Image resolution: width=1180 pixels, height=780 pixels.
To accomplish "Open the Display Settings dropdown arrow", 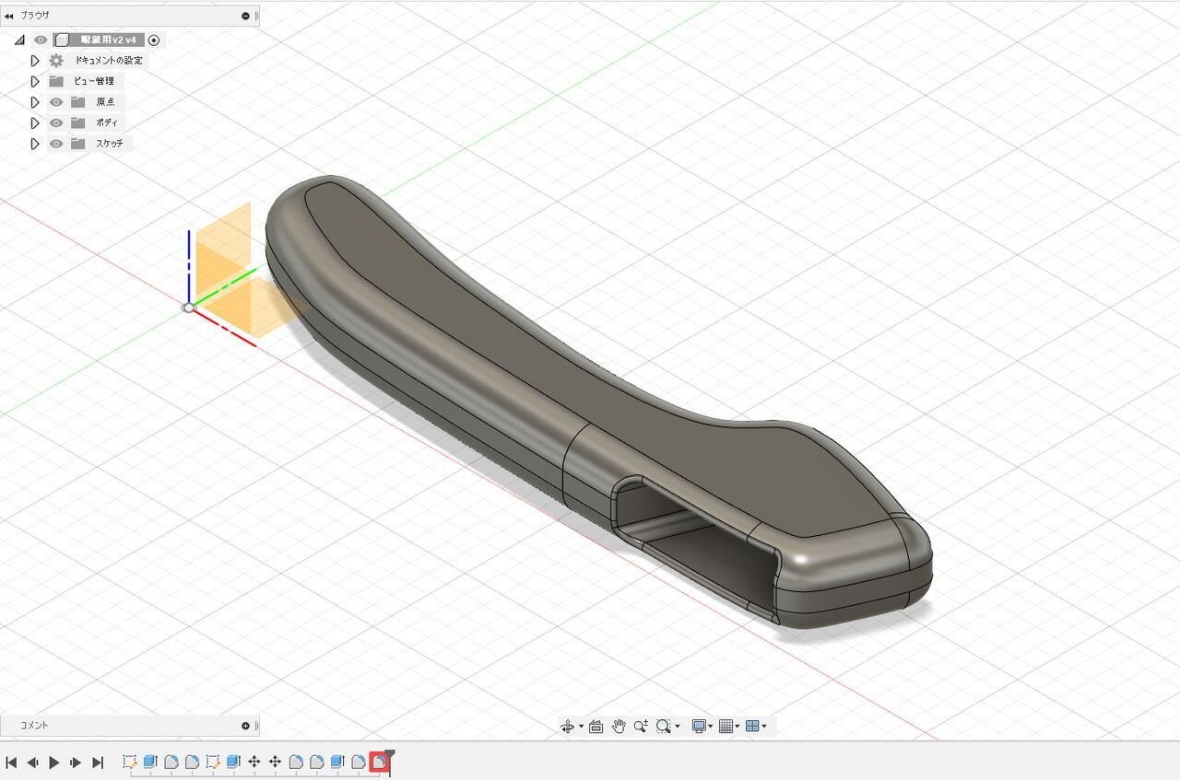I will click(712, 728).
